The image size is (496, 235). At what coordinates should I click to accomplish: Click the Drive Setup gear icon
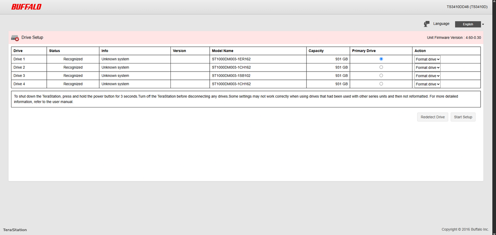click(x=15, y=38)
